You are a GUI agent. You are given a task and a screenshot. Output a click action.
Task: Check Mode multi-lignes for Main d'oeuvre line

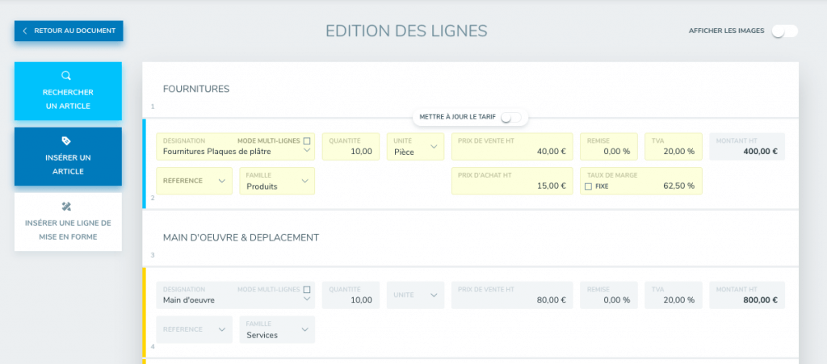(x=307, y=289)
